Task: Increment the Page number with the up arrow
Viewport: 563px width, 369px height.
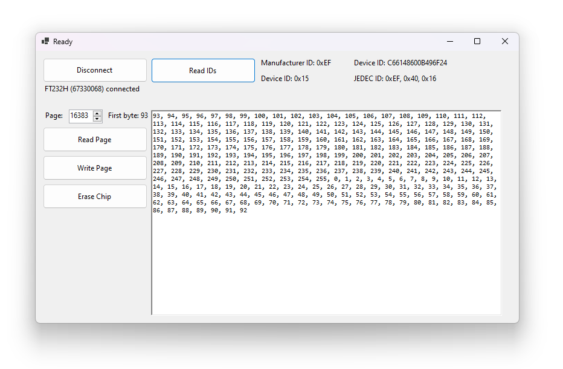Action: click(97, 113)
